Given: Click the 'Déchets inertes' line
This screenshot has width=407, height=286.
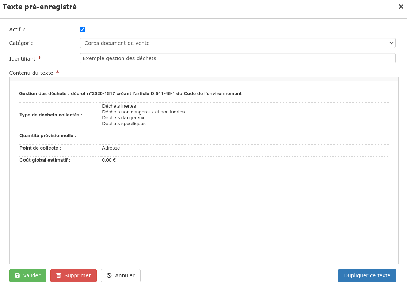Looking at the screenshot, I should coord(114,106).
